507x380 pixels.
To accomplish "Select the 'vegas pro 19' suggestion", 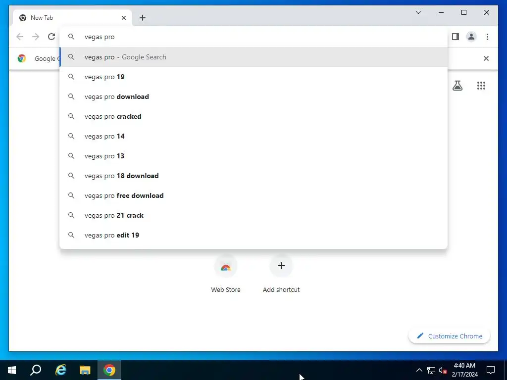I will tap(253, 77).
